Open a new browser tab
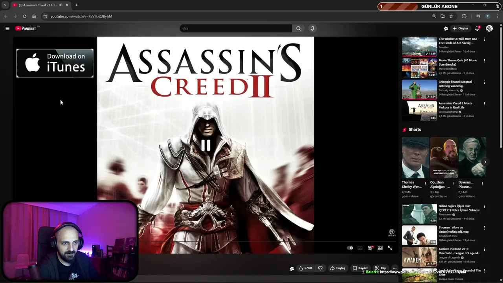This screenshot has width=503, height=283. coord(76,5)
